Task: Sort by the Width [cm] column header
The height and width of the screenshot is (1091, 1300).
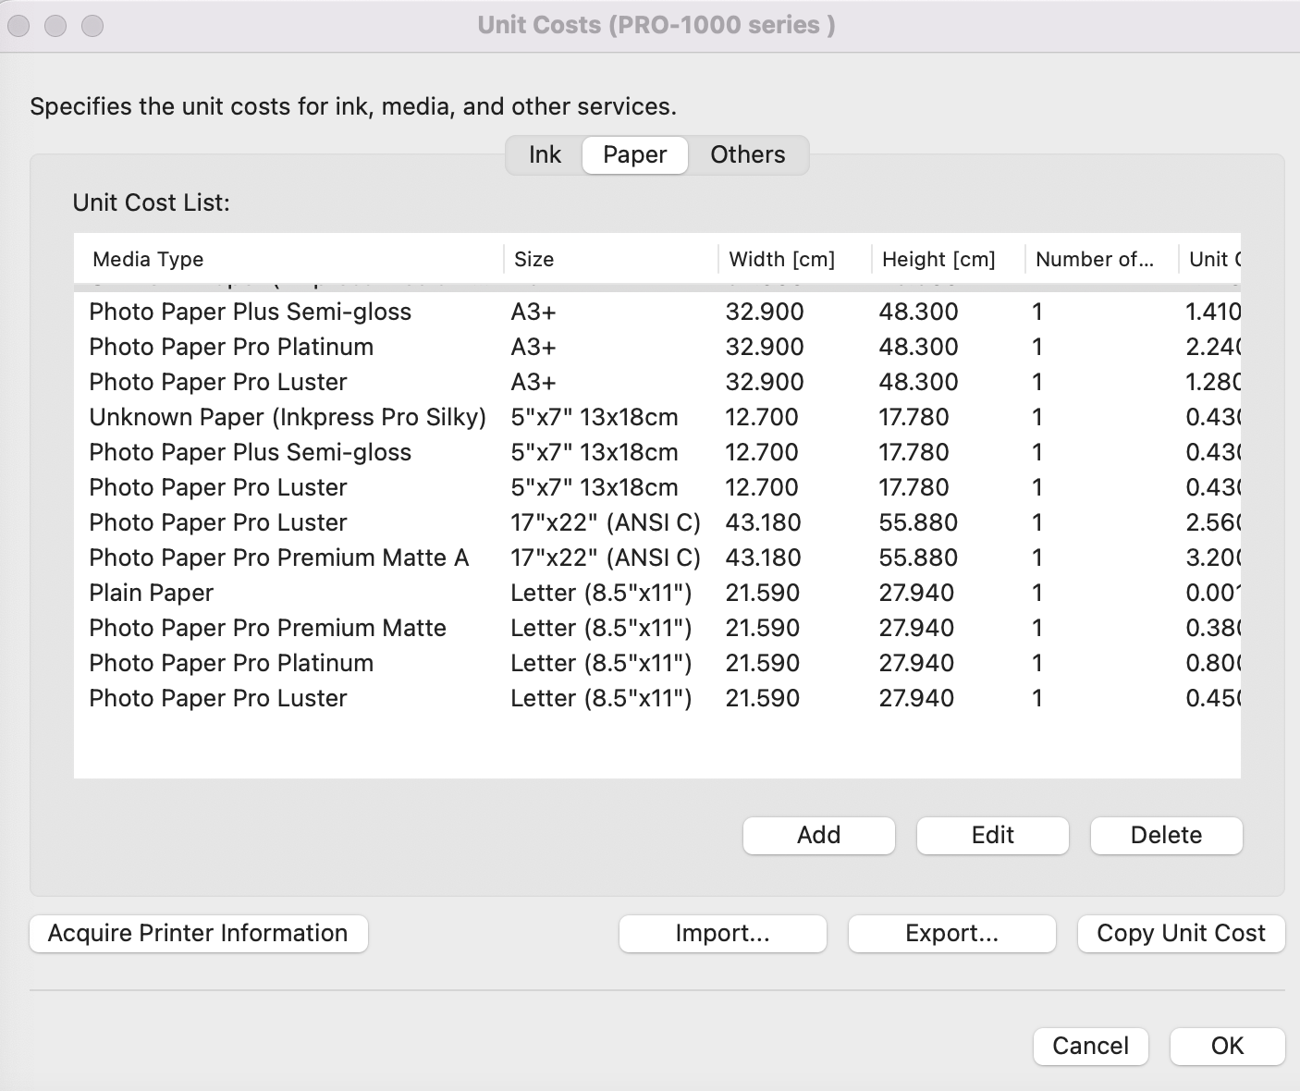Action: coord(782,259)
